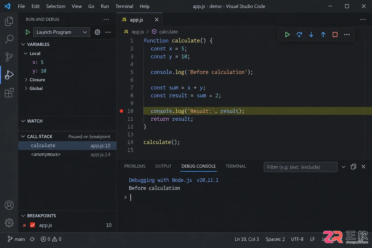Image resolution: width=372 pixels, height=248 pixels.
Task: Step over in the debug toolbar
Action: (x=299, y=34)
